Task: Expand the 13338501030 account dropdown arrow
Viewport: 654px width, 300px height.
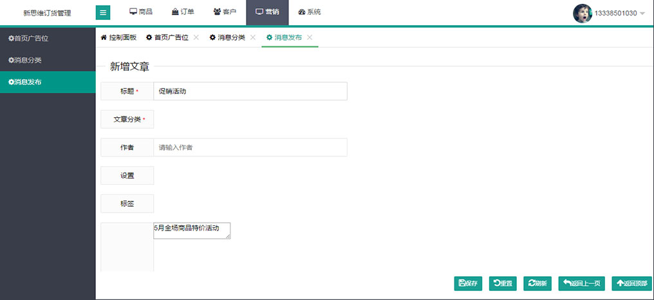Action: [642, 14]
